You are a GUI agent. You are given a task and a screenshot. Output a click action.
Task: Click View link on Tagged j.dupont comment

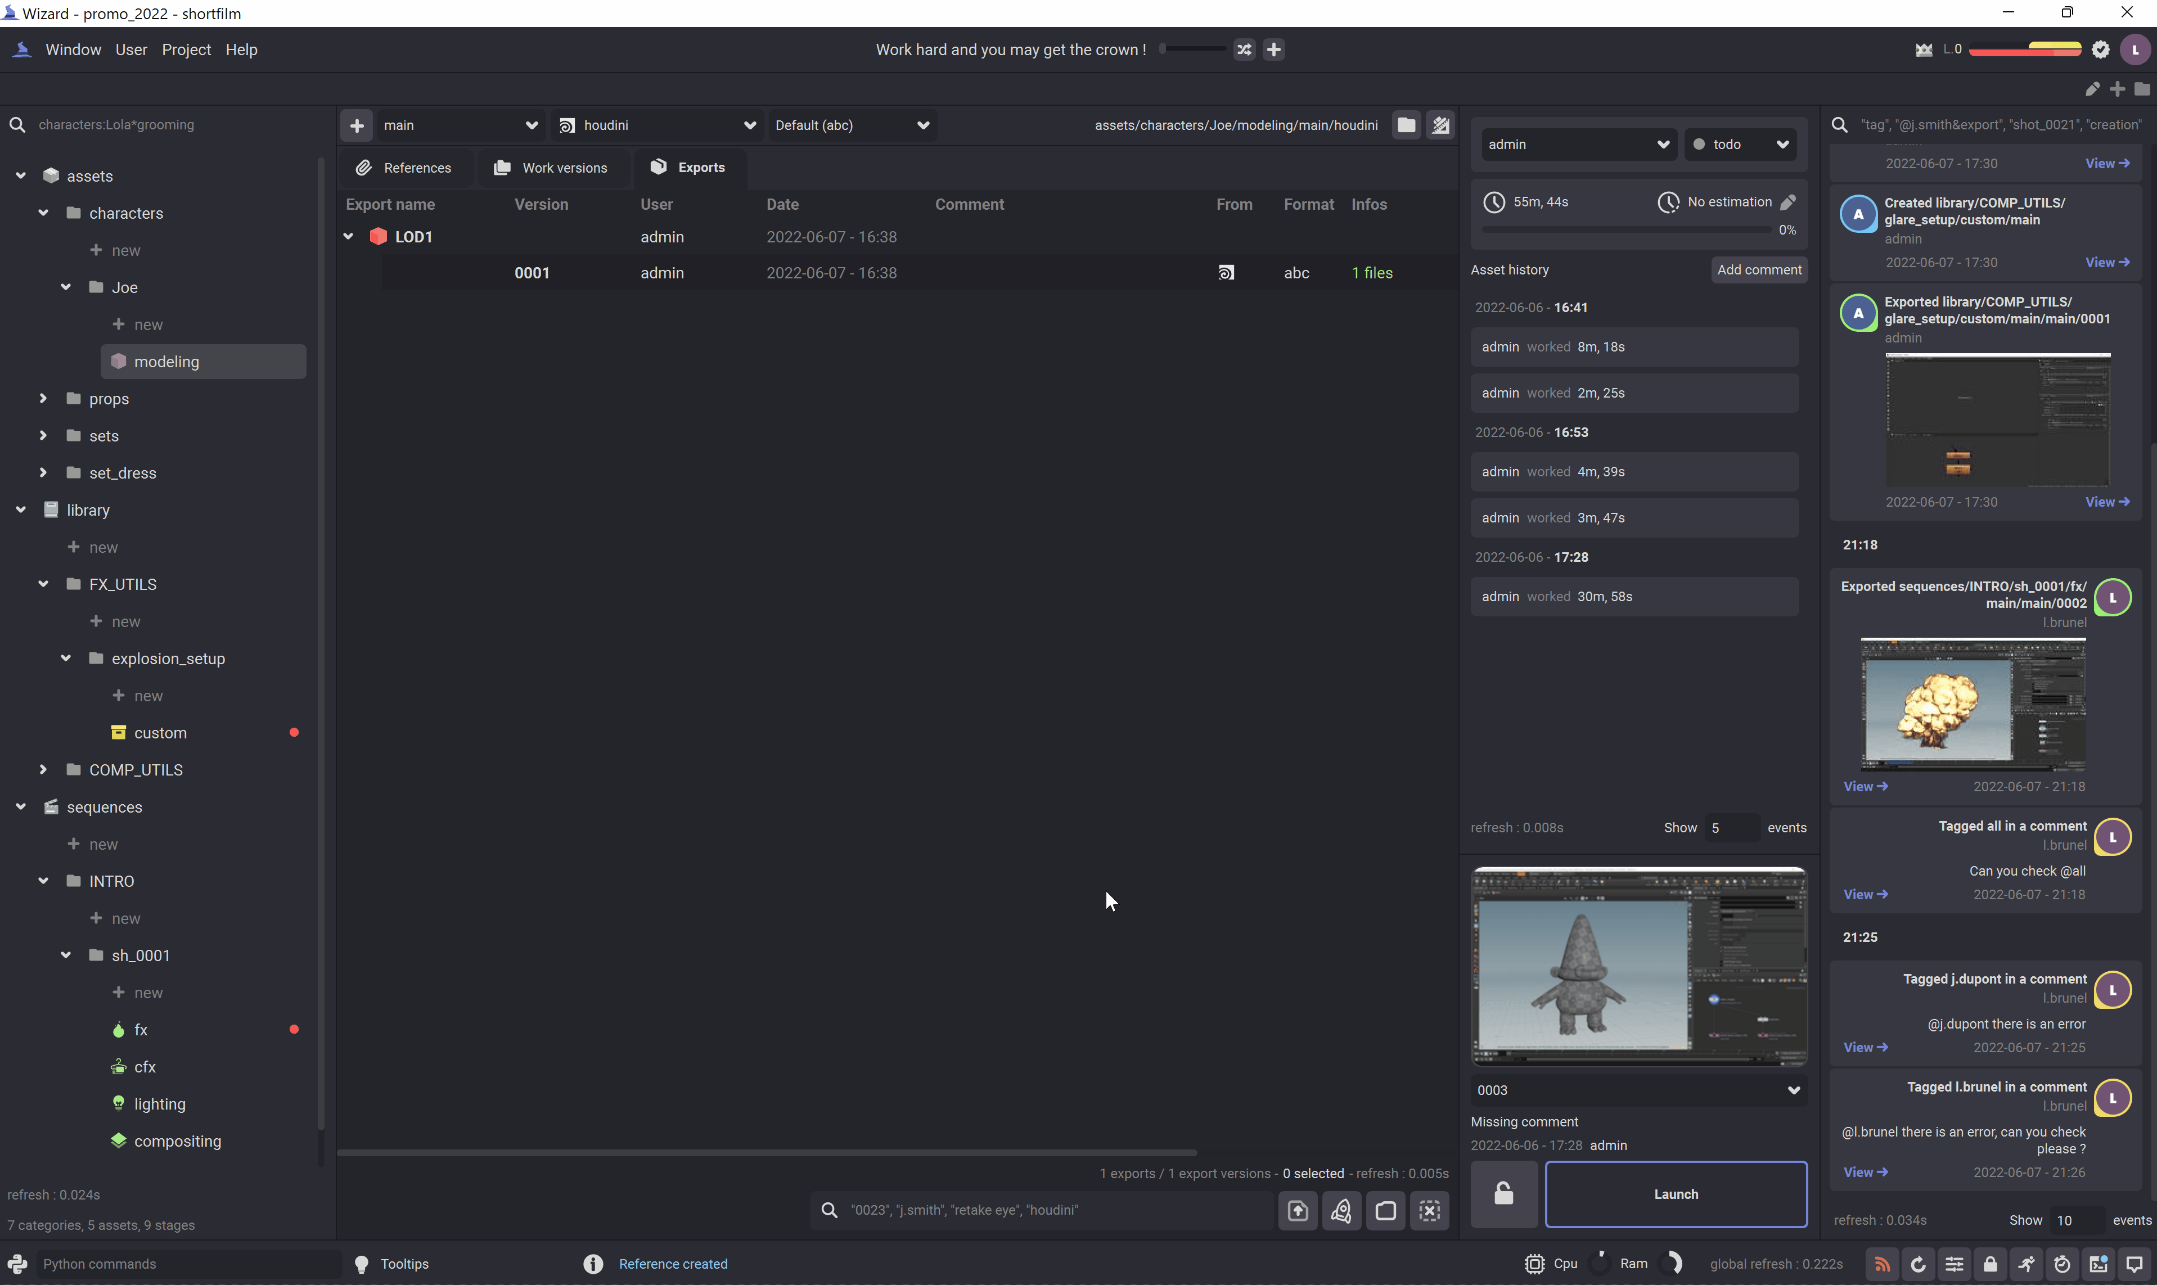(1865, 1048)
